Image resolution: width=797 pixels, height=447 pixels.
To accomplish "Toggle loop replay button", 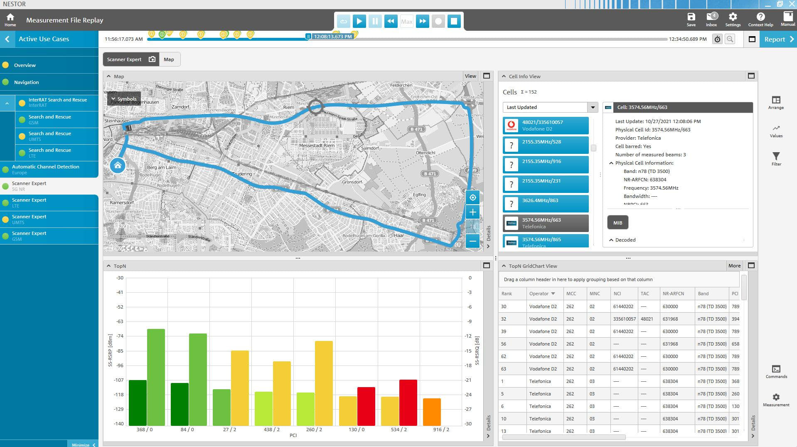I will (344, 21).
